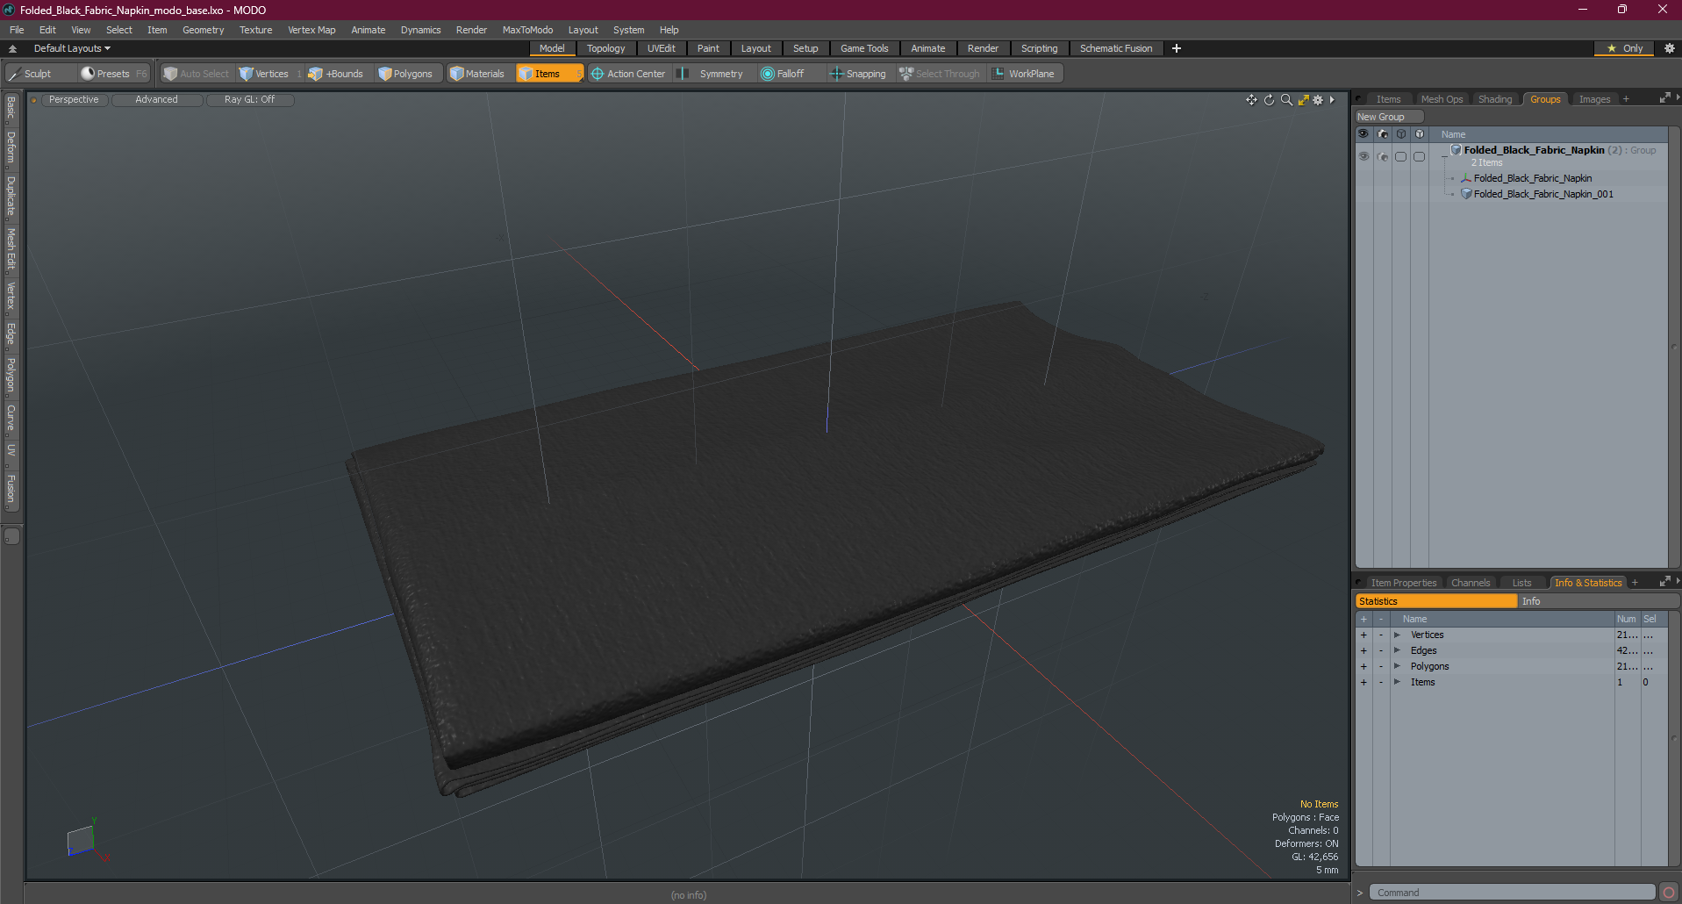
Task: Click the viewport rotate icon
Action: tap(1269, 100)
